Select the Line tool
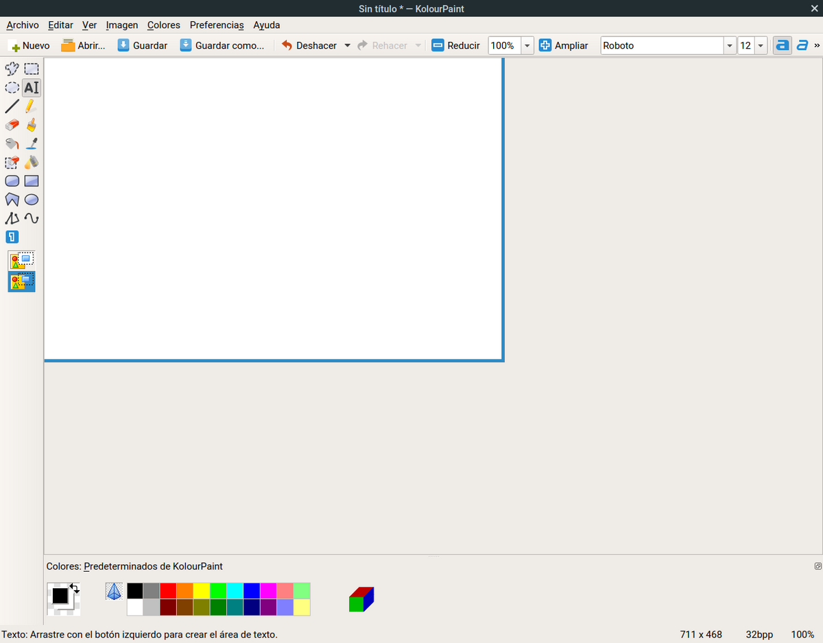The width and height of the screenshot is (823, 643). click(x=12, y=106)
